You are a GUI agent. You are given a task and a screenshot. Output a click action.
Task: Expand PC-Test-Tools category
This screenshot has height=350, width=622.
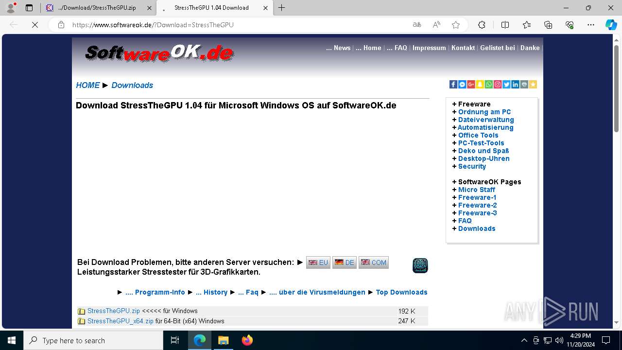pyautogui.click(x=481, y=143)
